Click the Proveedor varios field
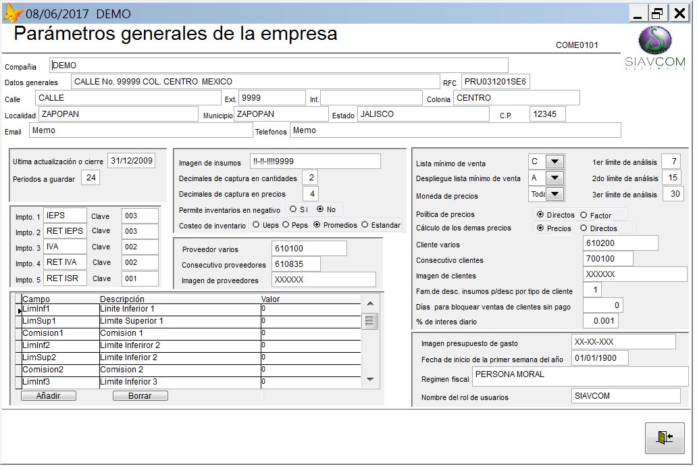The width and height of the screenshot is (697, 469). click(x=309, y=248)
